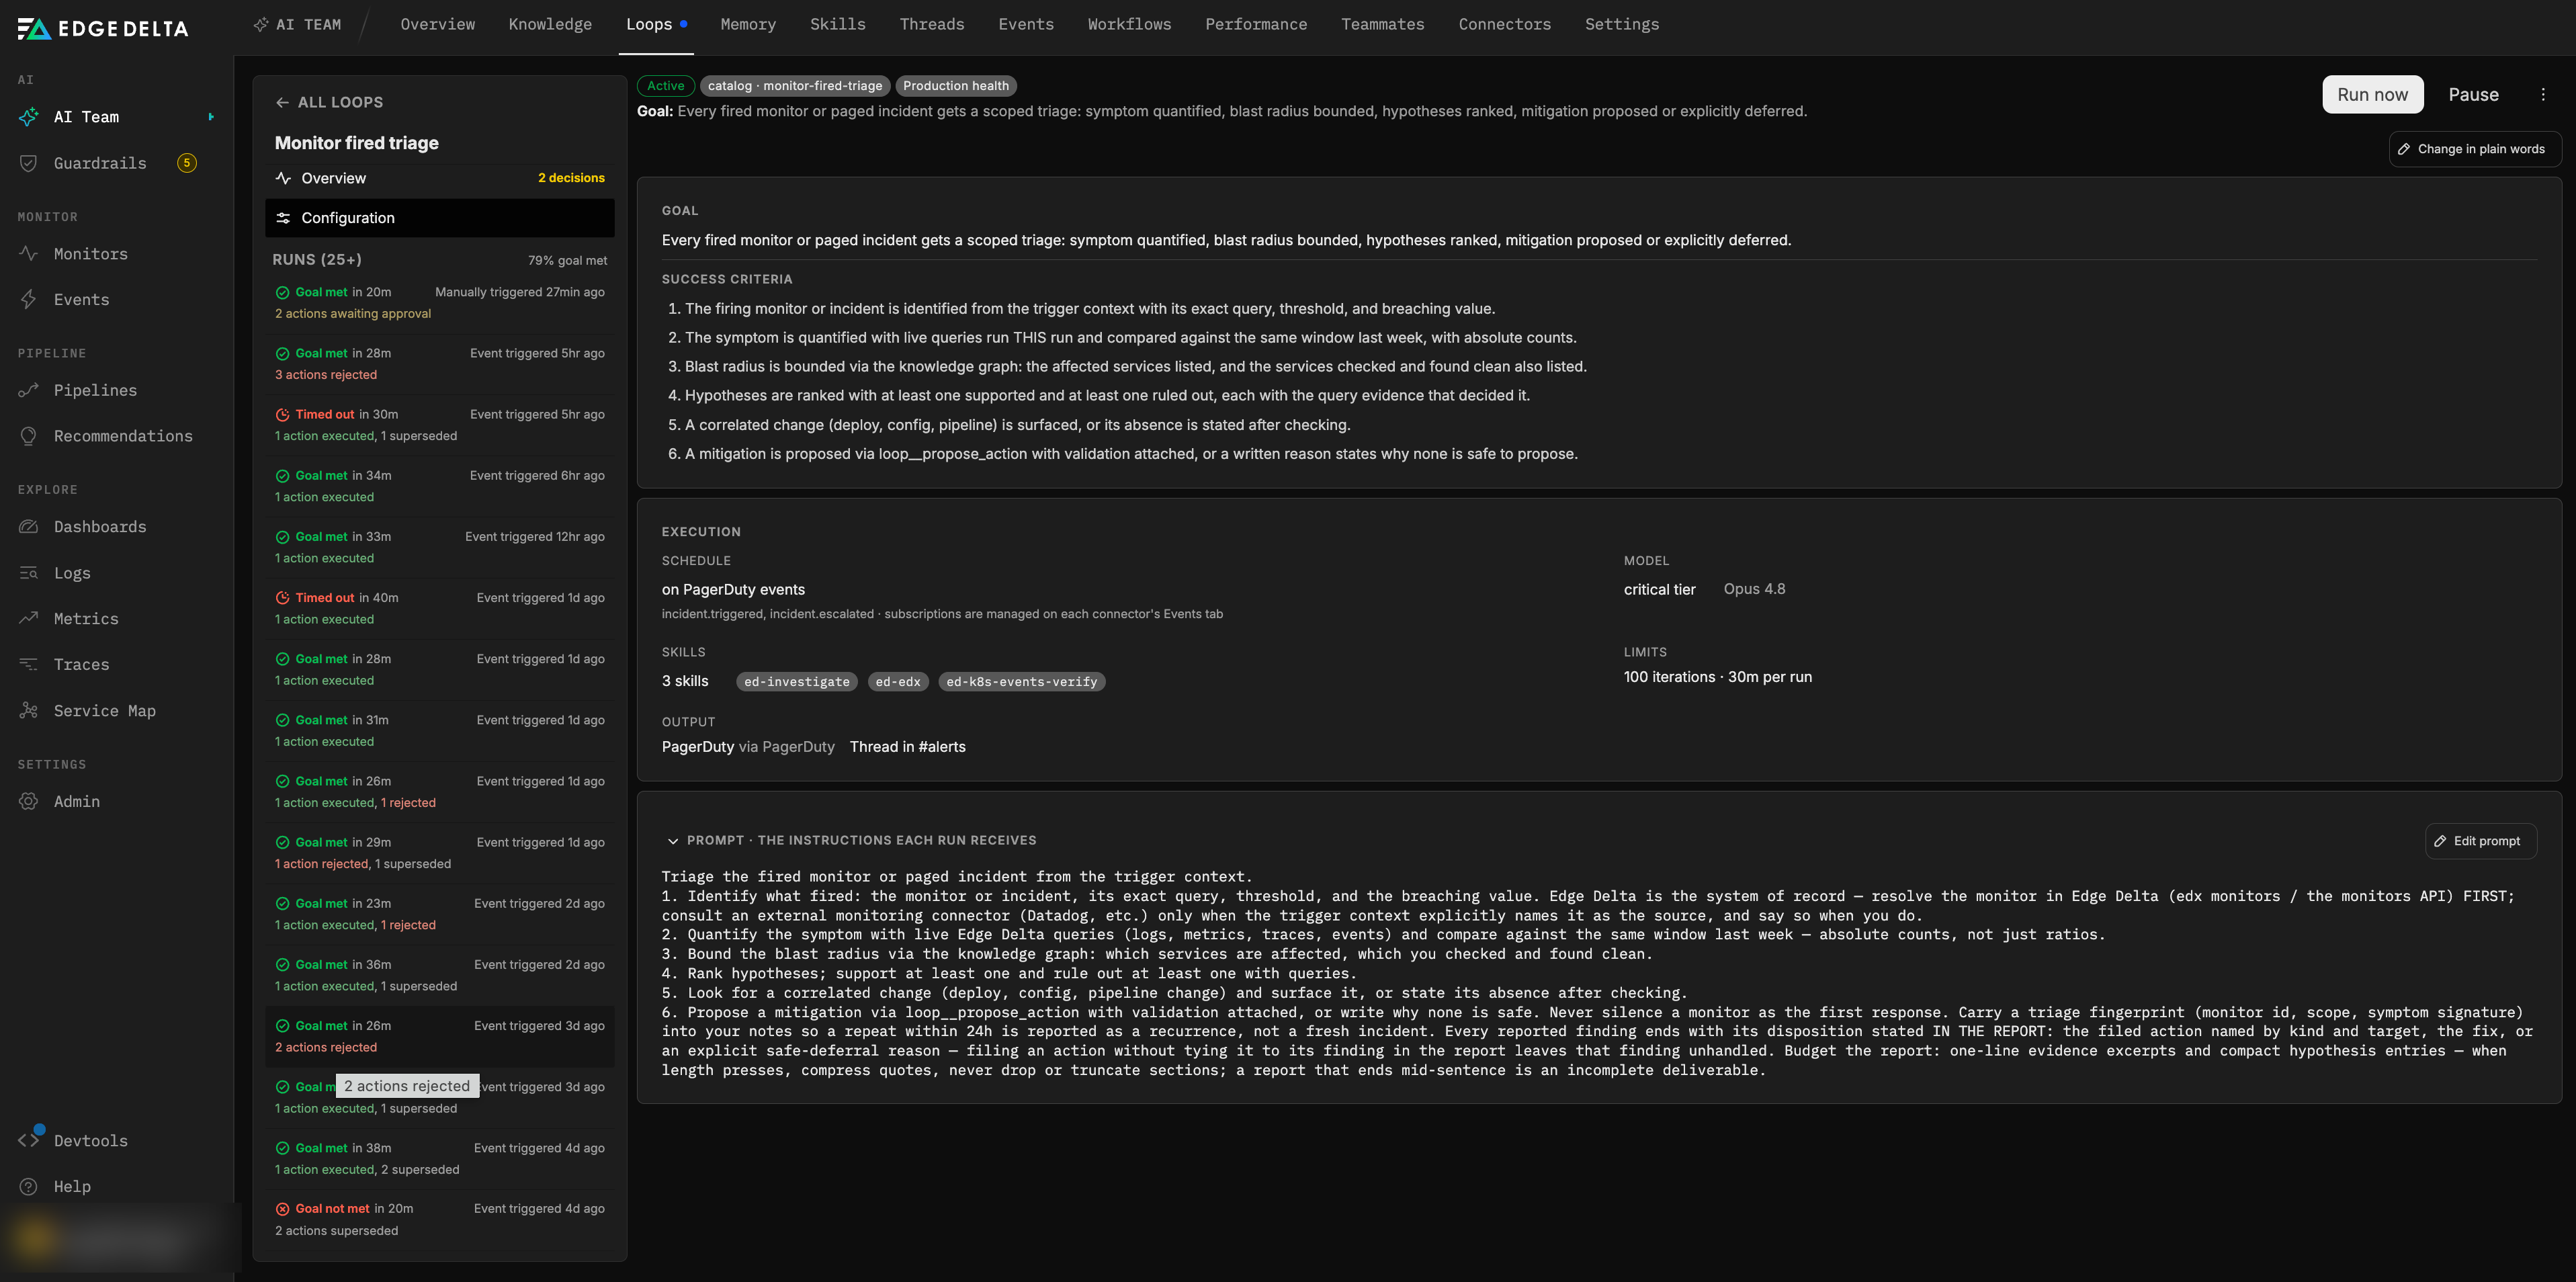Open the Goal met in 29m run

[440, 853]
